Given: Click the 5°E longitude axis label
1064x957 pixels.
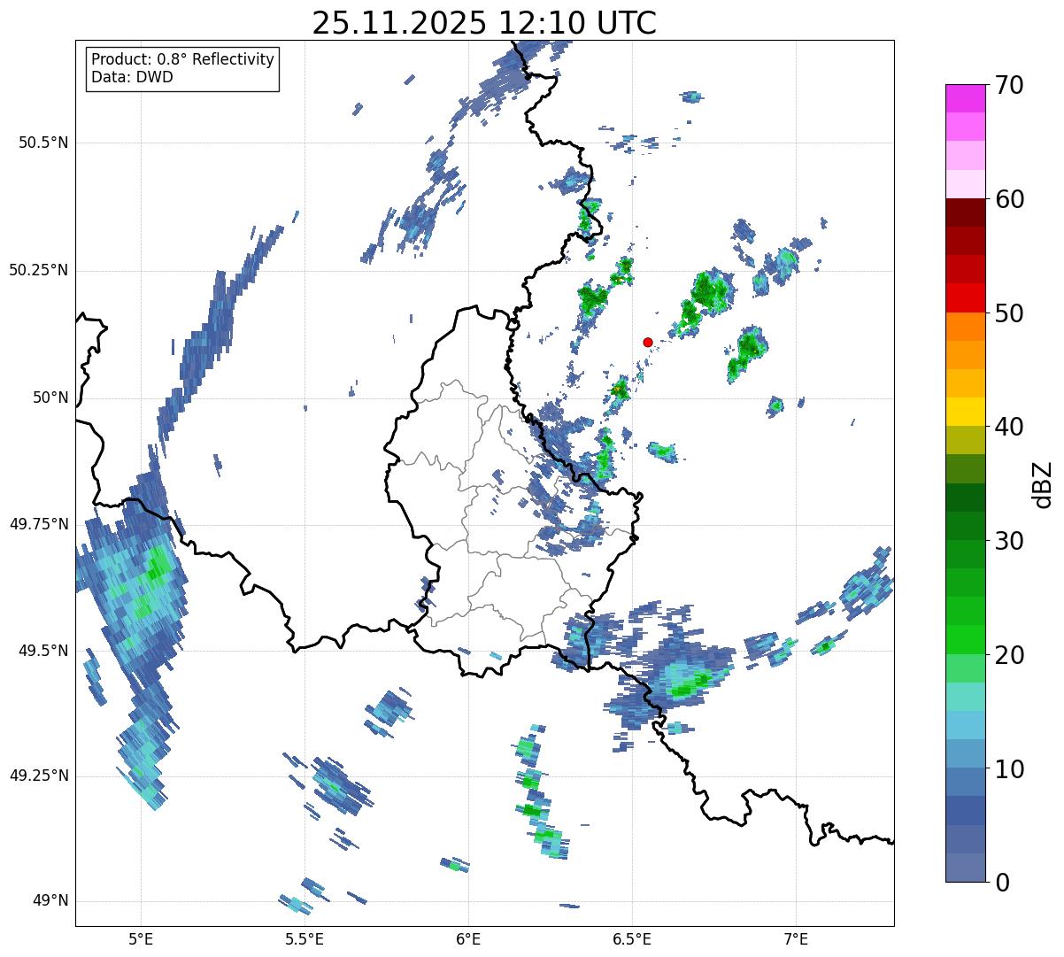Looking at the screenshot, I should 140,938.
